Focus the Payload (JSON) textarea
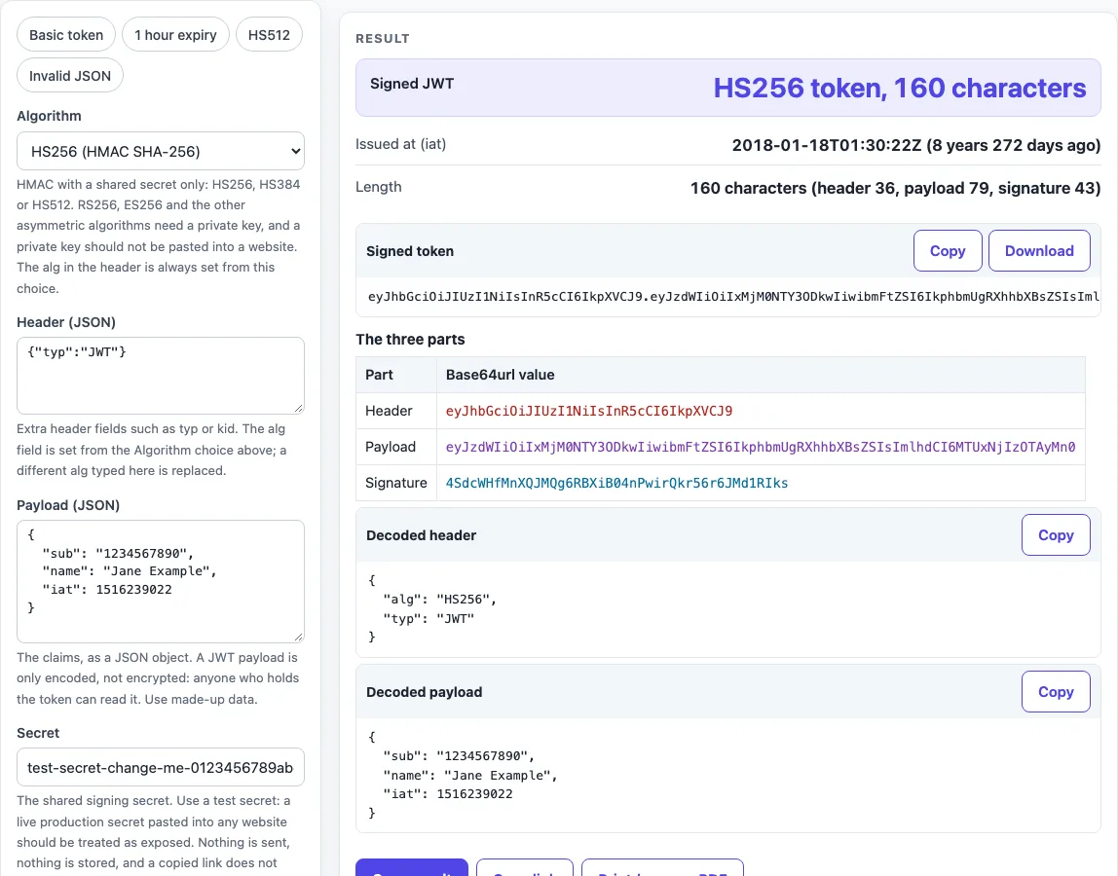The width and height of the screenshot is (1118, 876). 161,582
